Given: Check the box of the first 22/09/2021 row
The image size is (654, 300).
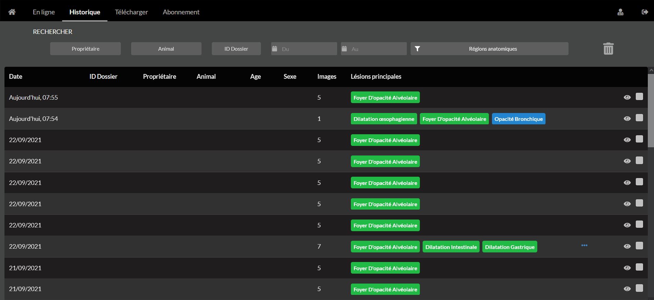Looking at the screenshot, I should tap(639, 139).
